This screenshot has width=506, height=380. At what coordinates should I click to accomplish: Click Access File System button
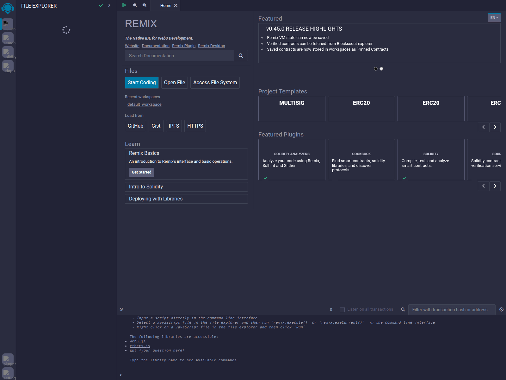point(215,83)
